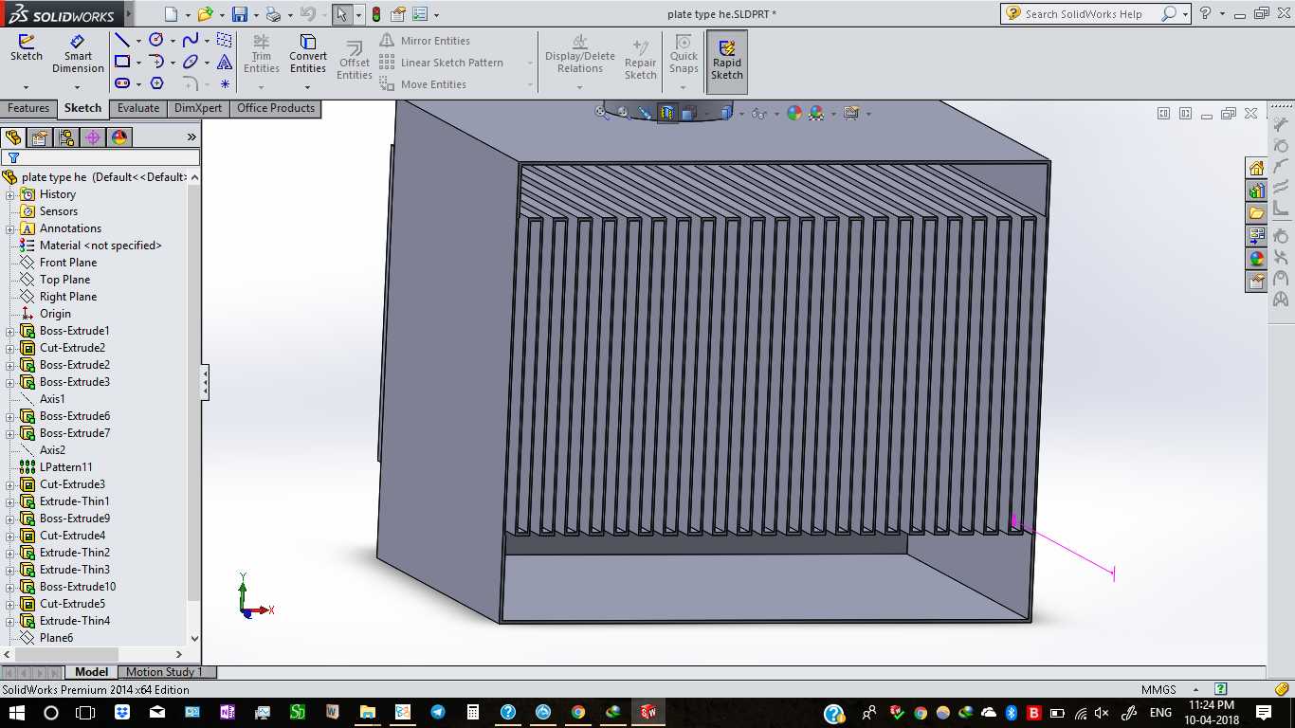1295x728 pixels.
Task: Switch to Motion Study 1 tab
Action: click(164, 672)
